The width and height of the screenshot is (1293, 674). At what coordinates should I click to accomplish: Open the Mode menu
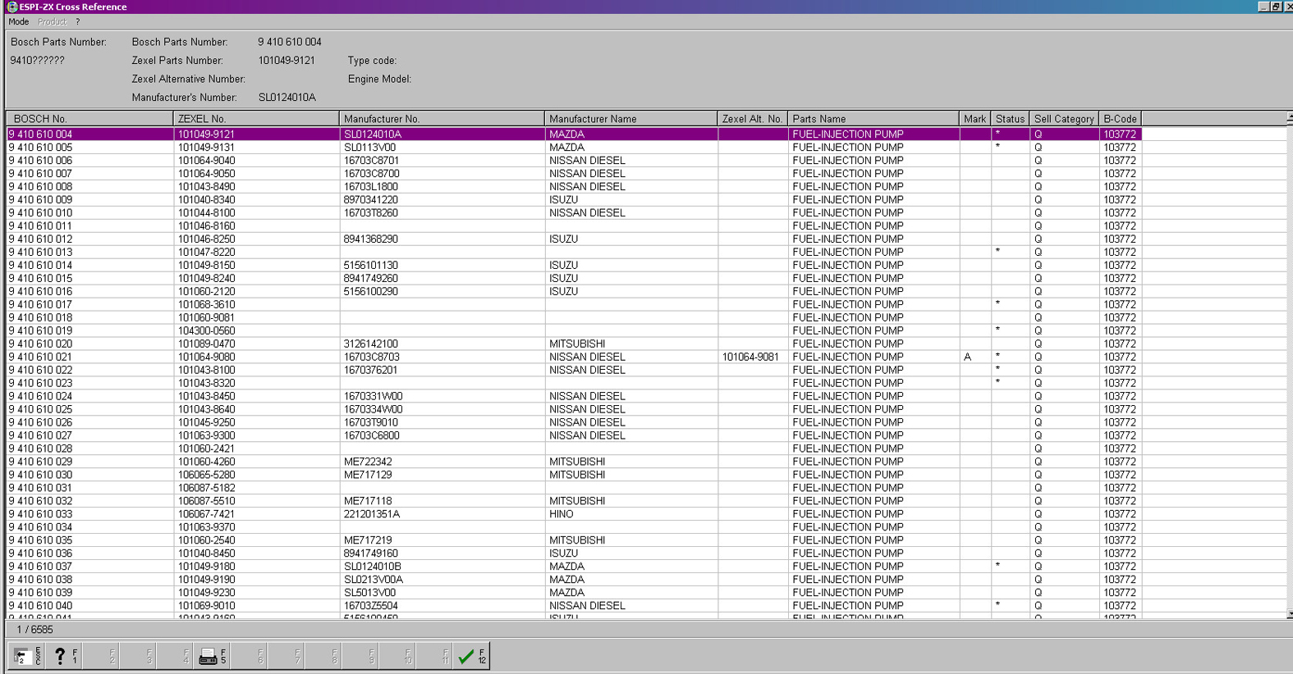(x=19, y=22)
